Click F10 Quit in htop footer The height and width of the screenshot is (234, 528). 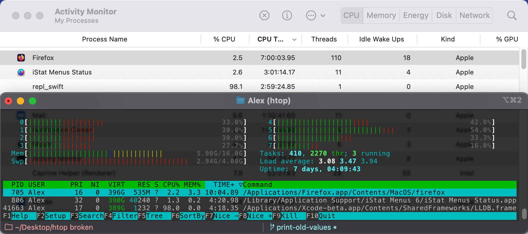click(x=321, y=216)
